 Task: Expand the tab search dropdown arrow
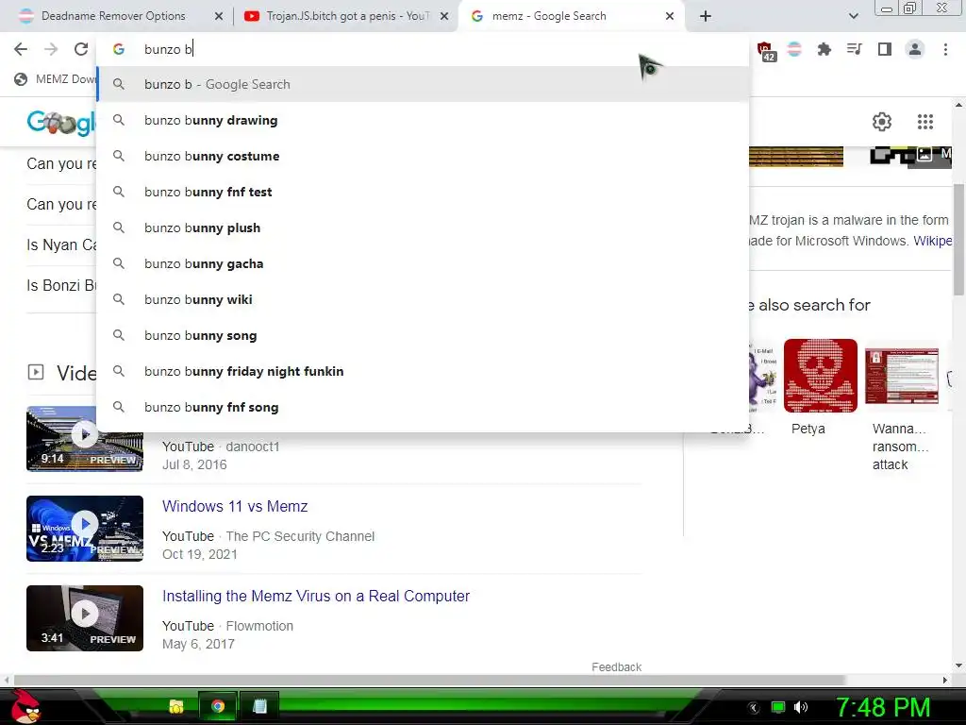pyautogui.click(x=853, y=16)
